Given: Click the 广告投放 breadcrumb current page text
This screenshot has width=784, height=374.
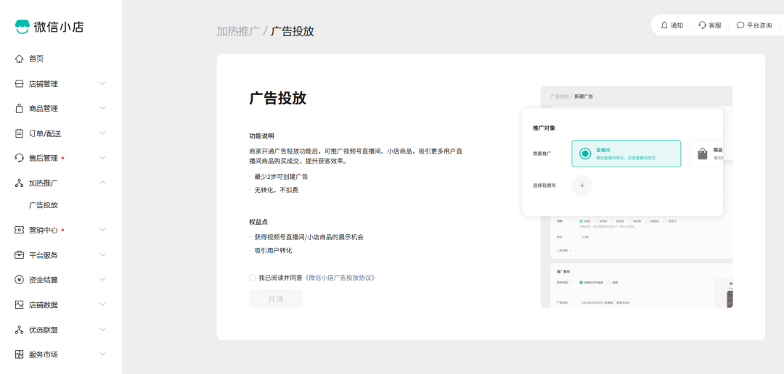Looking at the screenshot, I should pyautogui.click(x=293, y=31).
